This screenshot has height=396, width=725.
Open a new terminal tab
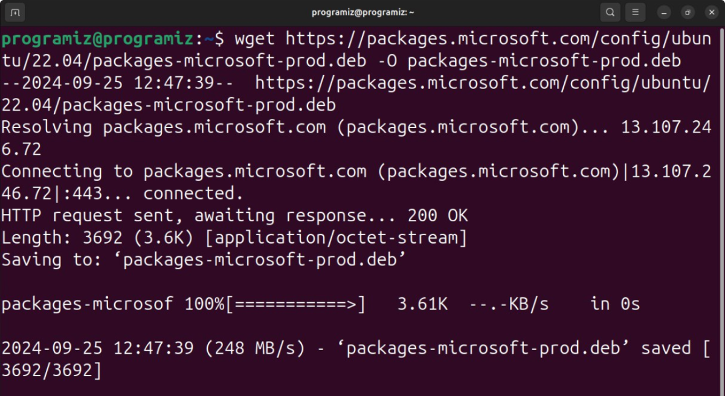(14, 11)
